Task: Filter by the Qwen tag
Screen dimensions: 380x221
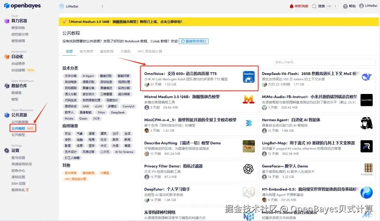Action: point(83,119)
